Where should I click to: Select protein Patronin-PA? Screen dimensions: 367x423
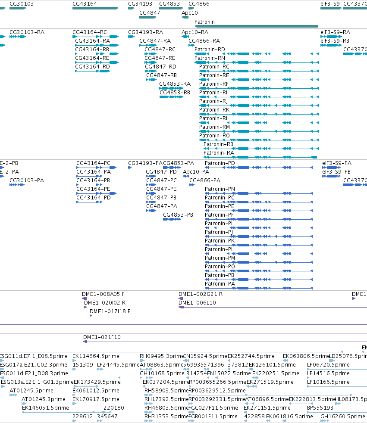click(x=220, y=284)
